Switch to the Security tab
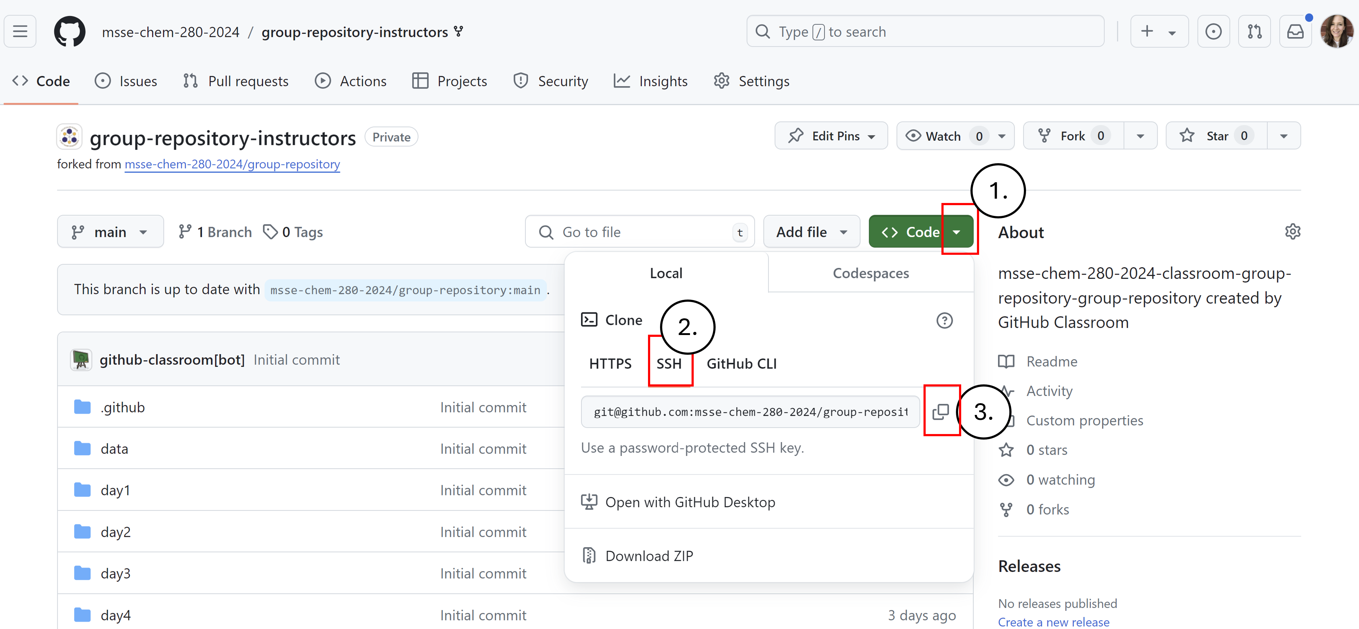 (551, 81)
